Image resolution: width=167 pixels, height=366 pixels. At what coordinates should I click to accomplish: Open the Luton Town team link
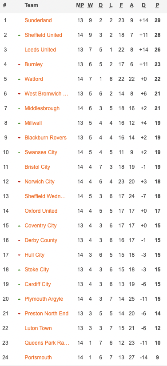38,328
